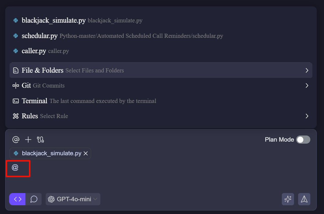
Task: Expand File & Folders submenu arrow
Action: pos(307,70)
